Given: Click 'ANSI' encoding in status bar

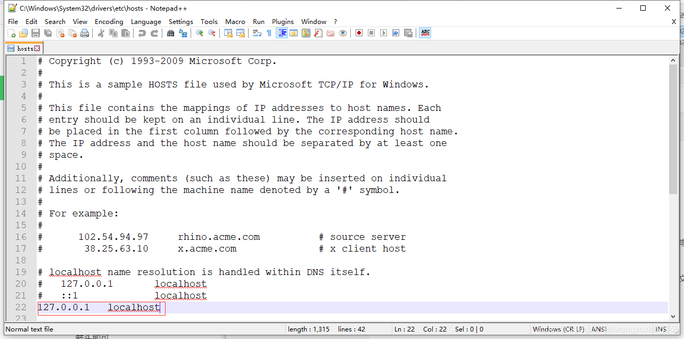Looking at the screenshot, I should [x=599, y=329].
